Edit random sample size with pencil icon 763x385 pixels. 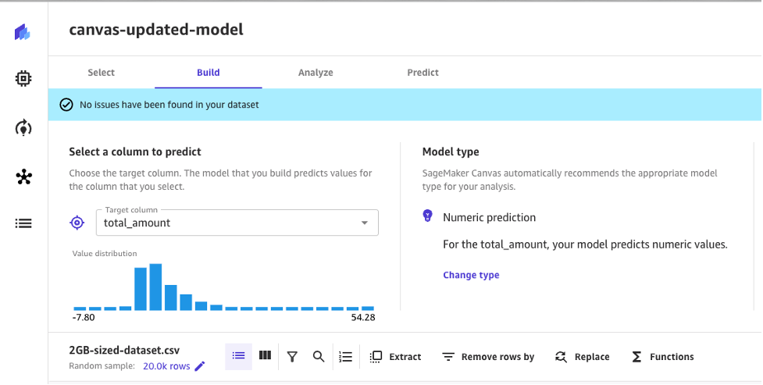coord(199,366)
